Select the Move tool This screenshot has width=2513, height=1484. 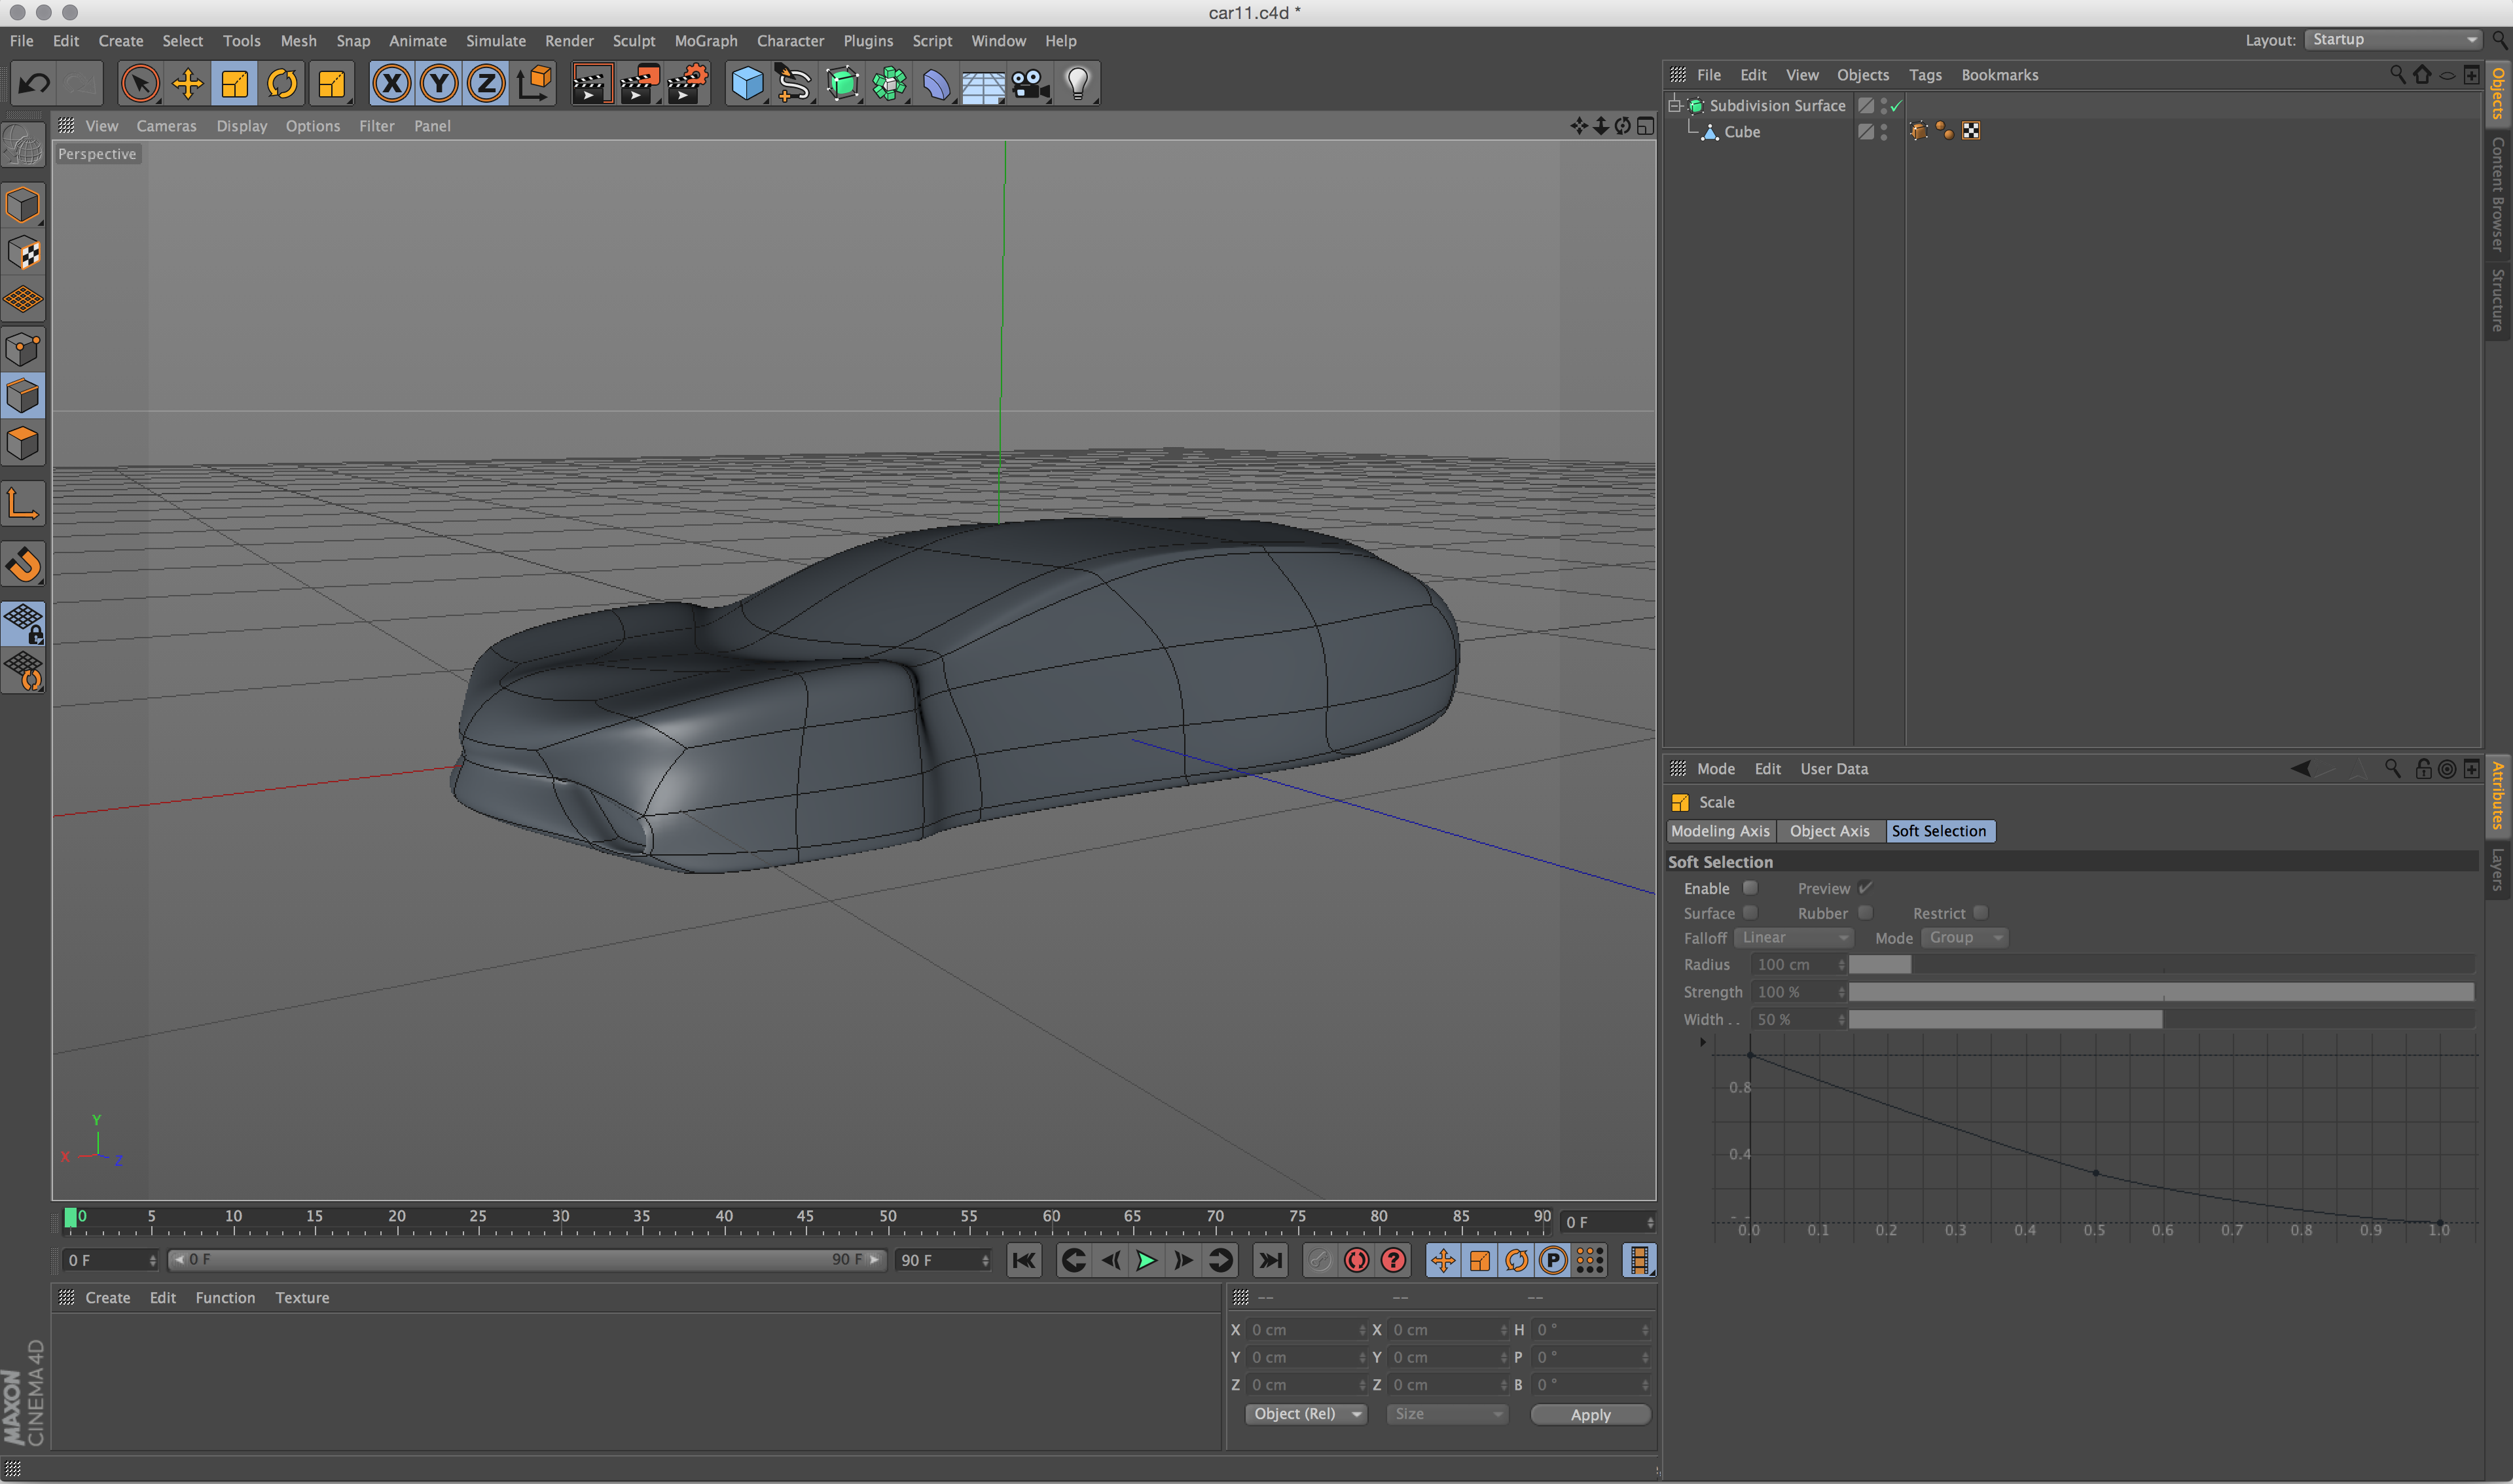[x=187, y=84]
